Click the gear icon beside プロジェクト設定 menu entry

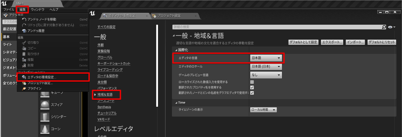click(x=24, y=83)
